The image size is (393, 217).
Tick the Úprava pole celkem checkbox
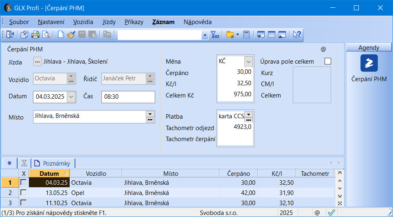[x=327, y=61]
